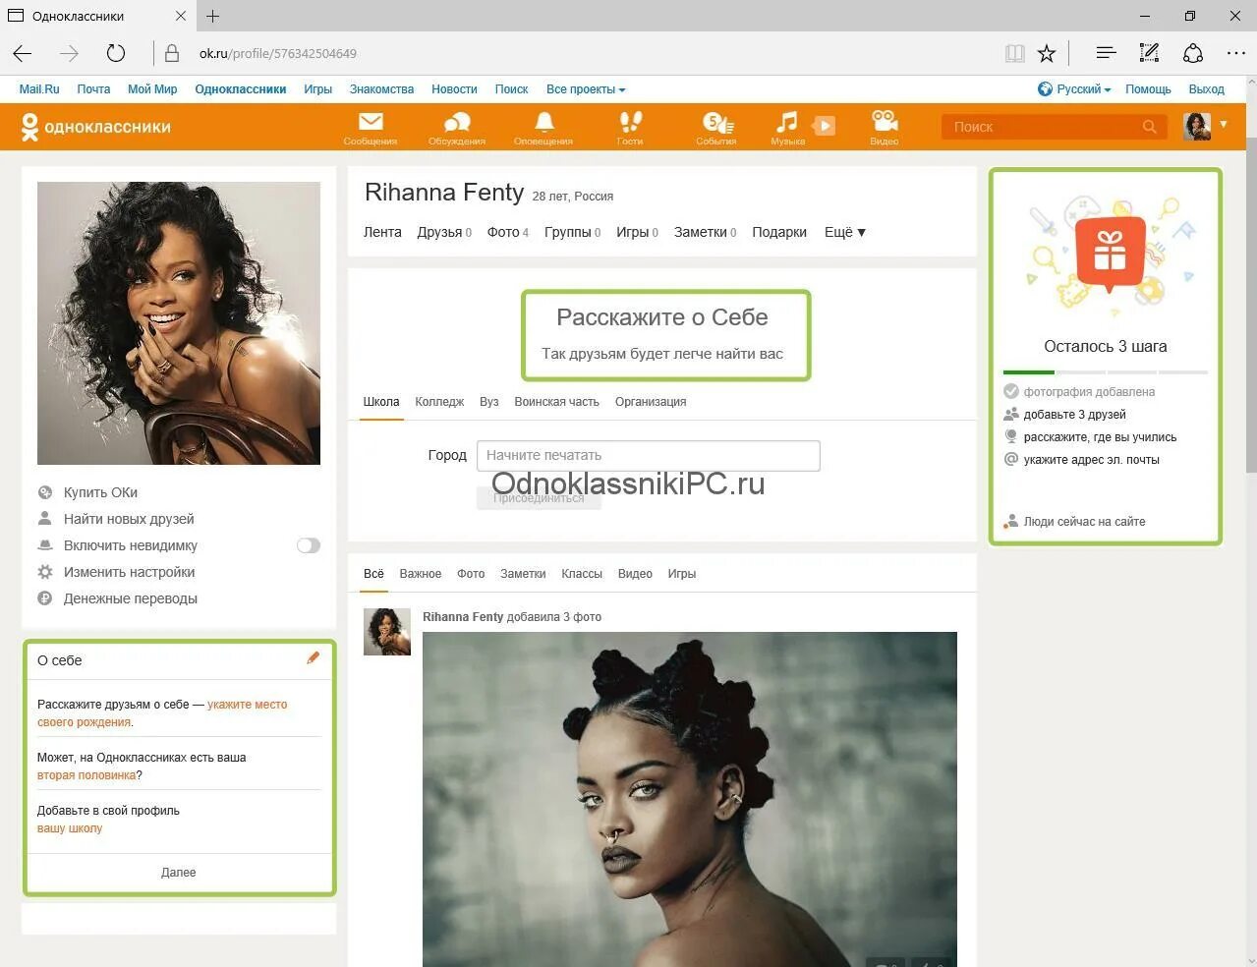
Task: Switch feed filter to Классы
Action: pos(582,574)
